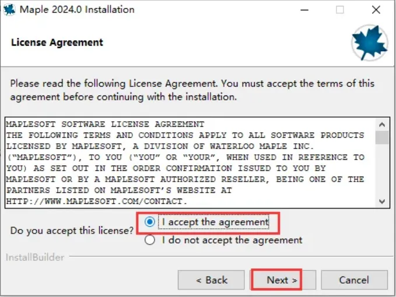Click inside the license agreement text box
The width and height of the screenshot is (396, 297).
[x=191, y=163]
